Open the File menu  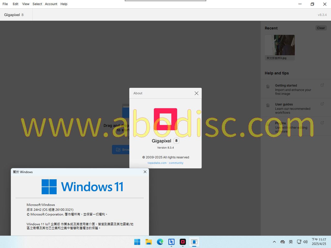coord(5,4)
